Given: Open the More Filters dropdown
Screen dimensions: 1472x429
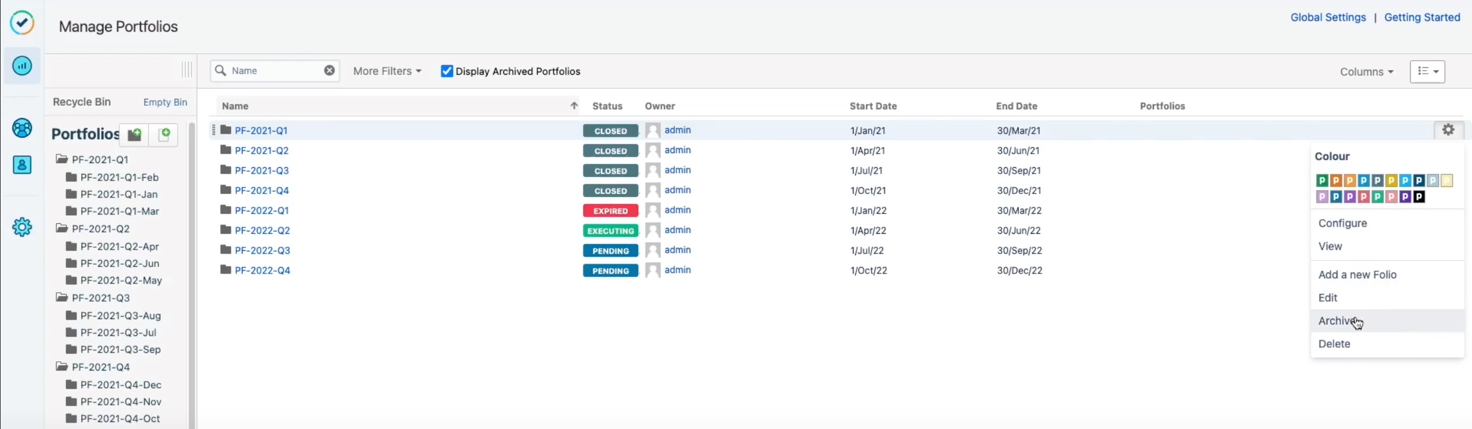Looking at the screenshot, I should (386, 71).
